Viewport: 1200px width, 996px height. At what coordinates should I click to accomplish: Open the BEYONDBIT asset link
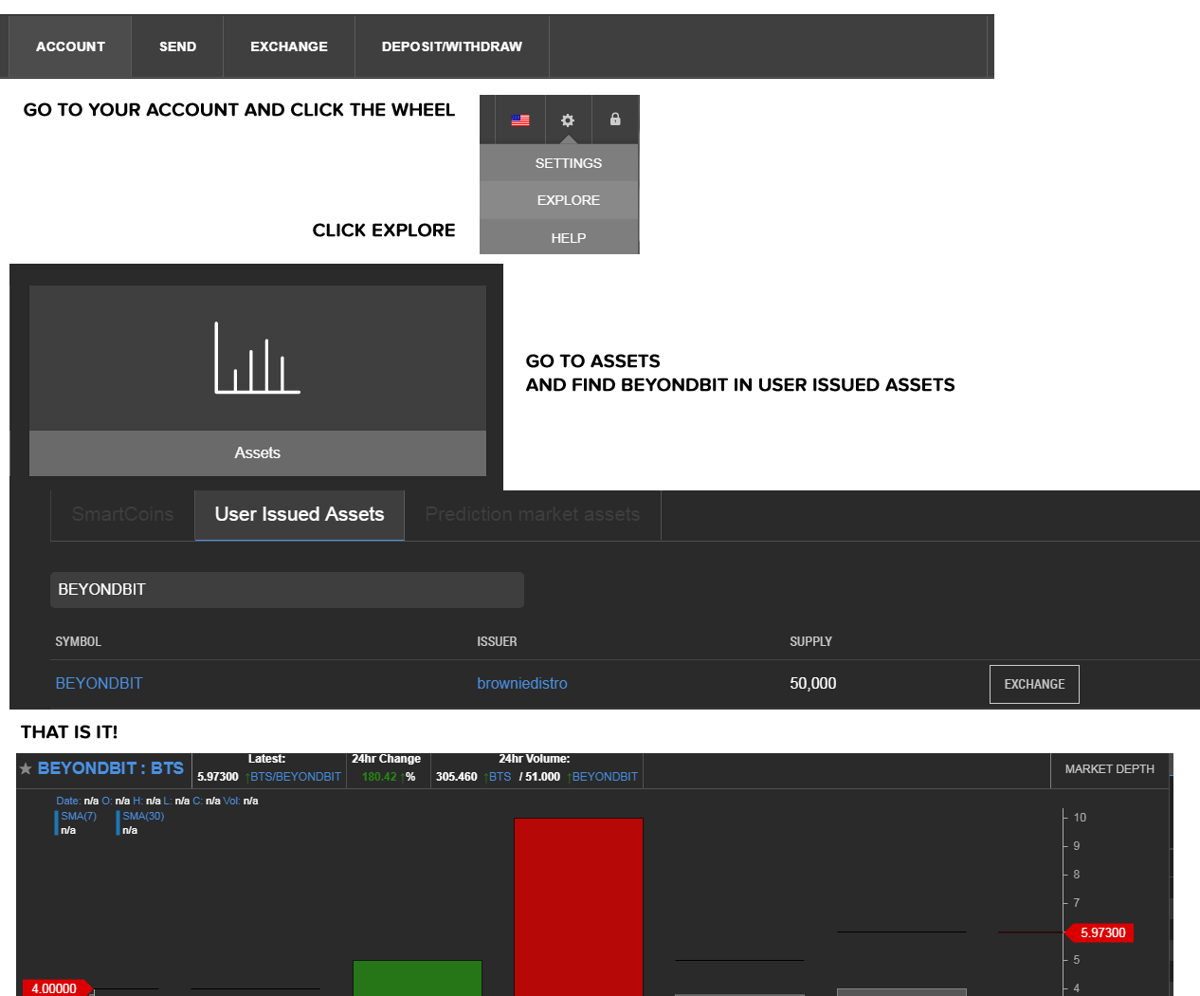[x=99, y=683]
